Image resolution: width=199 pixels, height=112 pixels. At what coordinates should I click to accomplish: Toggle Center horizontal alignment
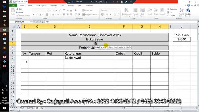(67, 15)
